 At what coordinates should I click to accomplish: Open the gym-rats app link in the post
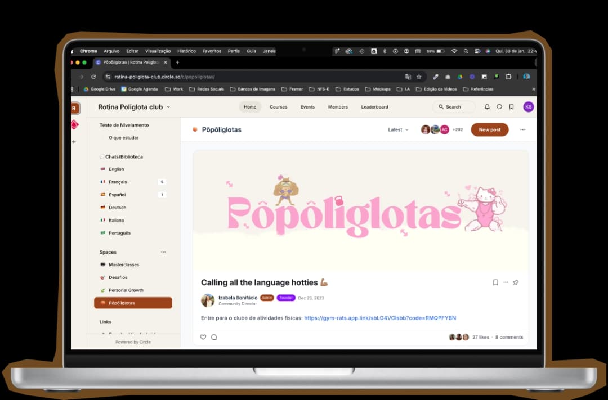coord(380,318)
